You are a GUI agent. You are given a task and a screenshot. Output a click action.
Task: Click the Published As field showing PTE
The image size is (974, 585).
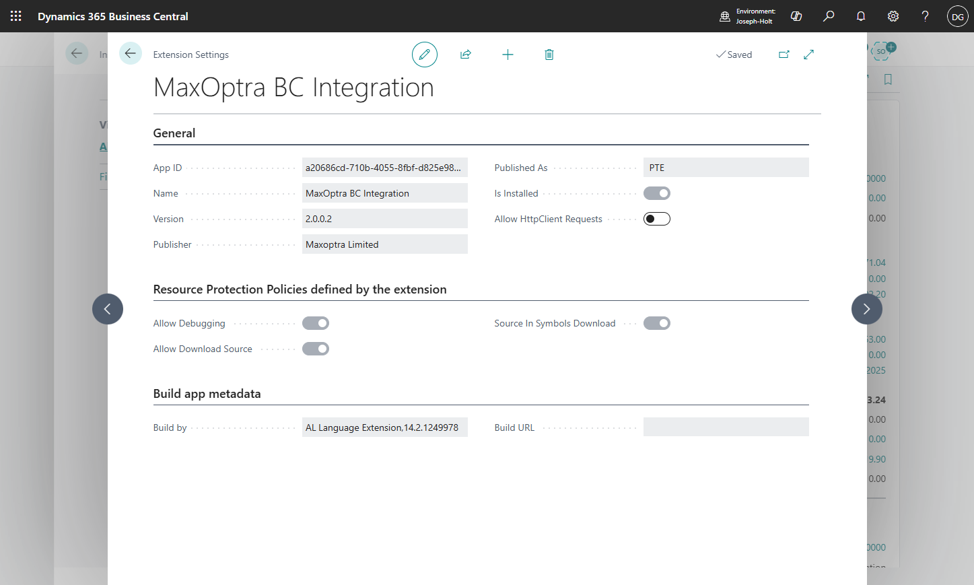tap(726, 168)
